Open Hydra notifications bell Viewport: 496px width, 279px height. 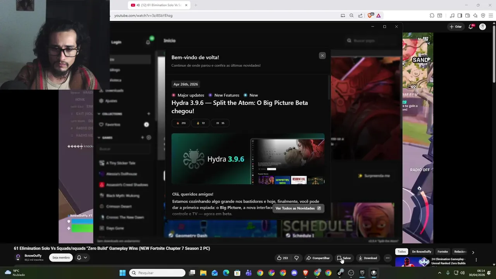coord(148,42)
